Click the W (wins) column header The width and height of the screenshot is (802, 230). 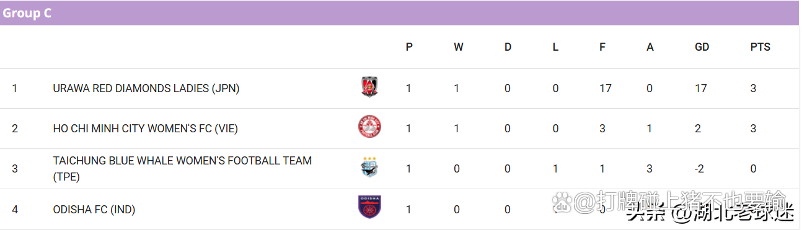coord(458,47)
